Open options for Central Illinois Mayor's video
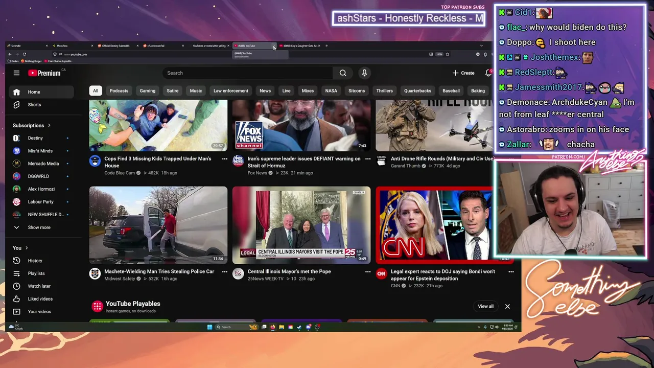The height and width of the screenshot is (368, 654). [x=367, y=272]
